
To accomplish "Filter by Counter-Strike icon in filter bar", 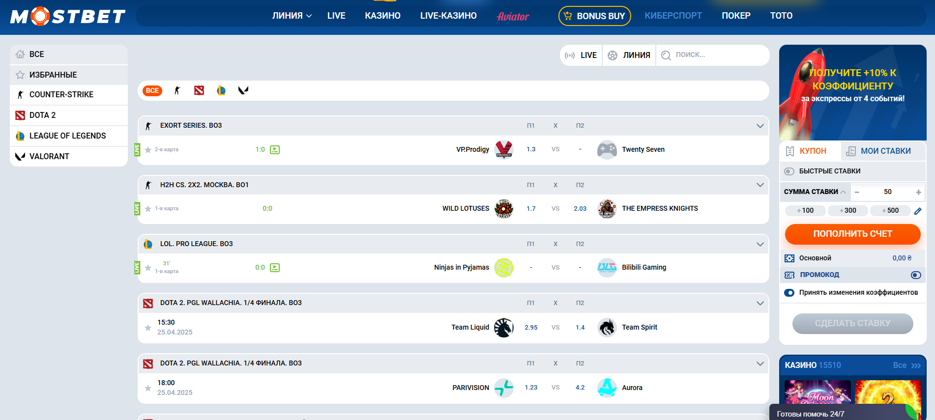I will (x=177, y=90).
